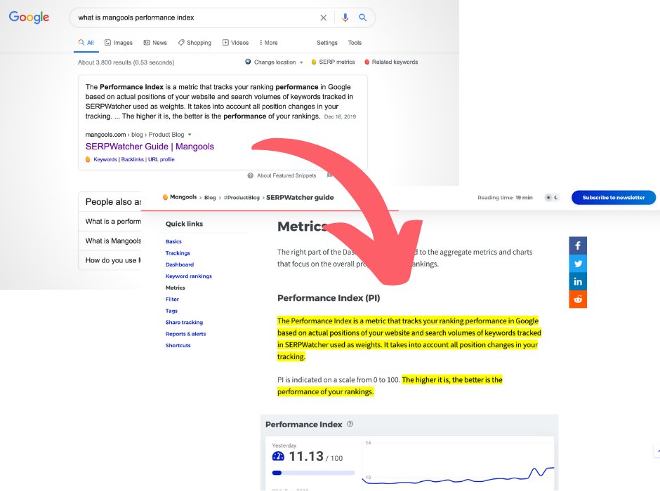The height and width of the screenshot is (491, 660).
Task: Clear the search box with X icon
Action: (323, 18)
